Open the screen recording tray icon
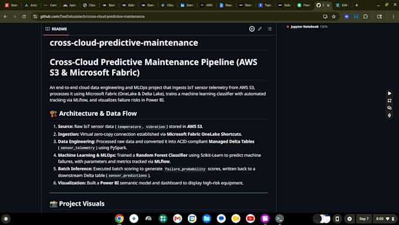Viewport: 399px width, 225px height. click(x=349, y=219)
